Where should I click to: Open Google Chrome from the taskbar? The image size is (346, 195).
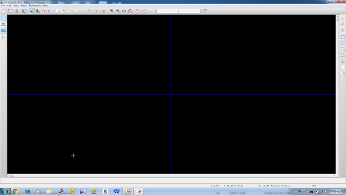pyautogui.click(x=15, y=191)
